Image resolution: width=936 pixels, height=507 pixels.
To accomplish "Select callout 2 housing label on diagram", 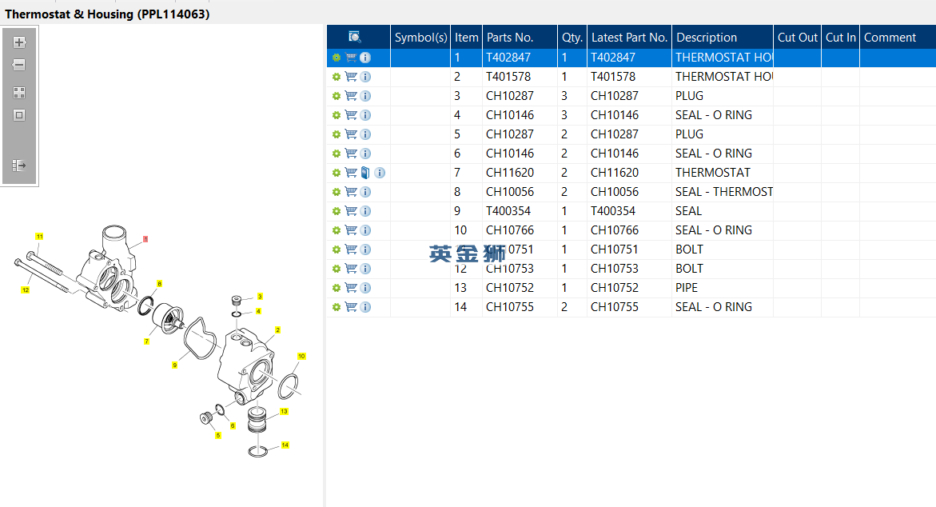I will click(277, 329).
